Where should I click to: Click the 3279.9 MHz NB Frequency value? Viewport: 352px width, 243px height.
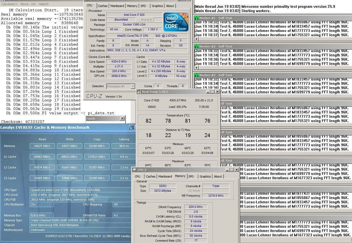pyautogui.click(x=216, y=196)
